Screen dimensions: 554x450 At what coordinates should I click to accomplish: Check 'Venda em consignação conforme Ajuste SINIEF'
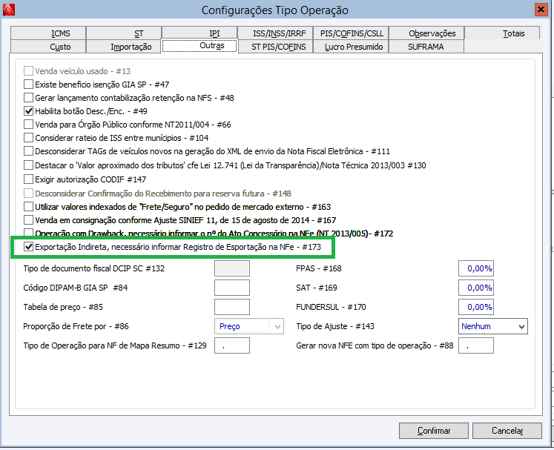click(x=28, y=220)
